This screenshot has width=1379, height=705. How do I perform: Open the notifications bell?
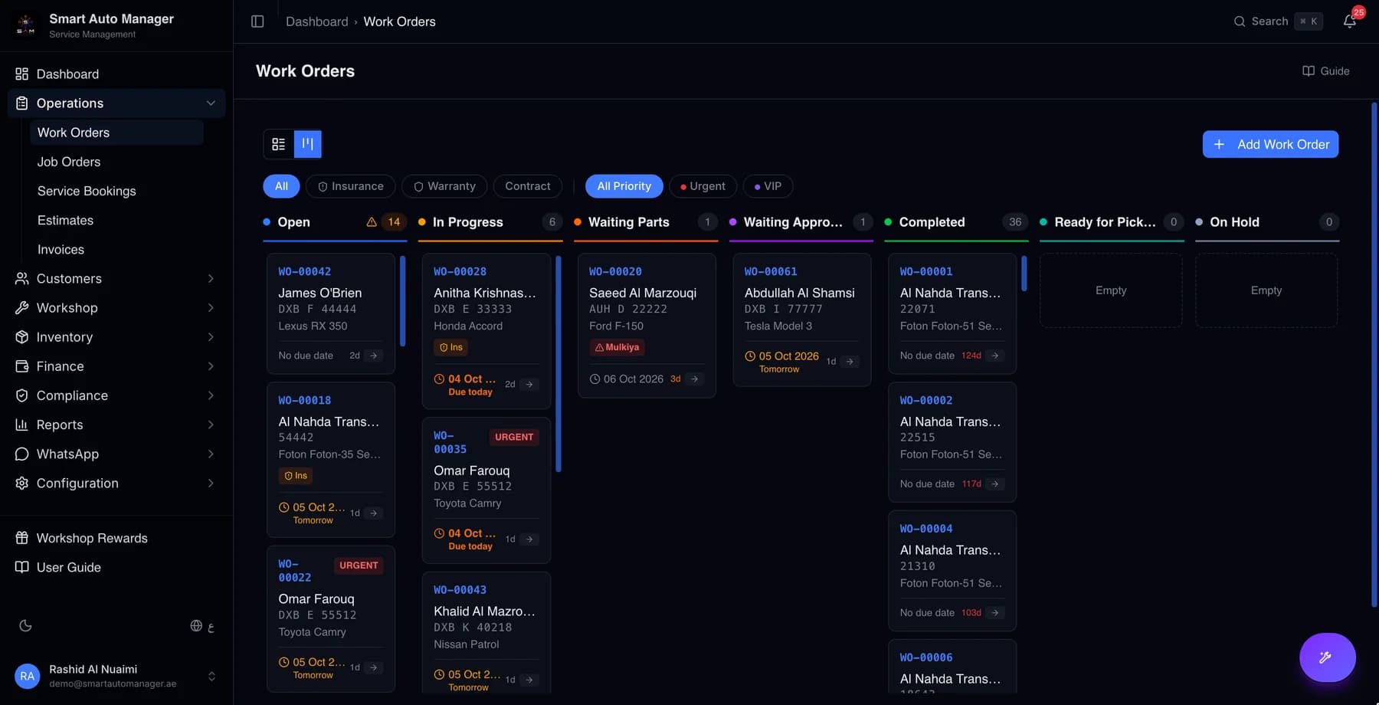1350,21
